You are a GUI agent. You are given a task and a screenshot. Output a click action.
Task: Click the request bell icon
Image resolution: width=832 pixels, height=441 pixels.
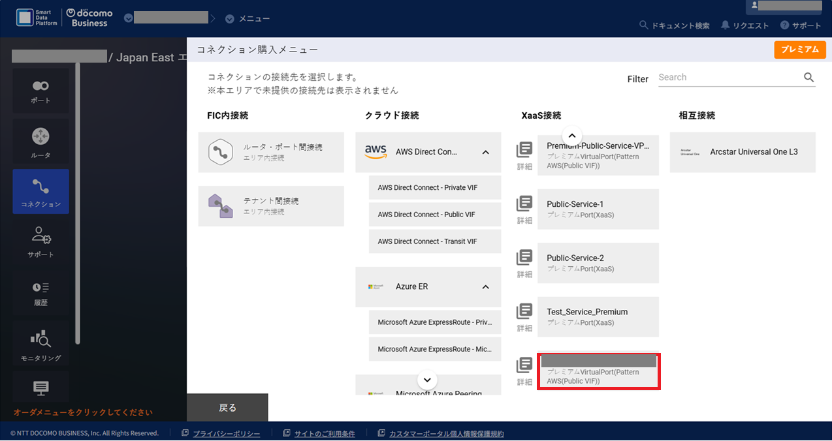tap(725, 25)
